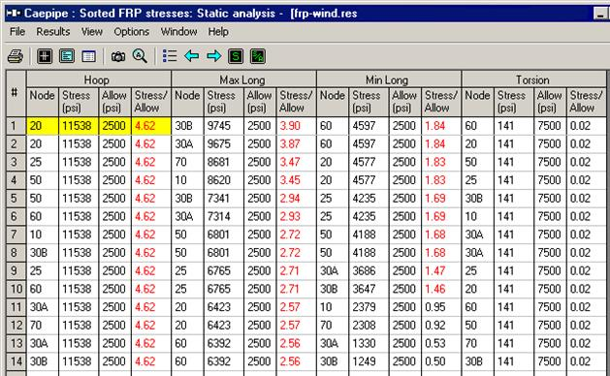Click Hoop node 10 in row 7
Image resolution: width=610 pixels, height=376 pixels.
click(36, 235)
